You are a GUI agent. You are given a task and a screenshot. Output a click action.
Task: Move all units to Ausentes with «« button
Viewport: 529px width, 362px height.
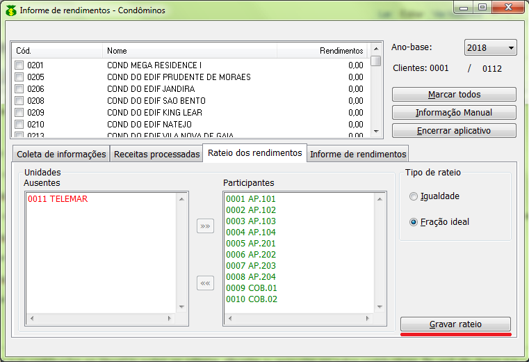point(205,283)
